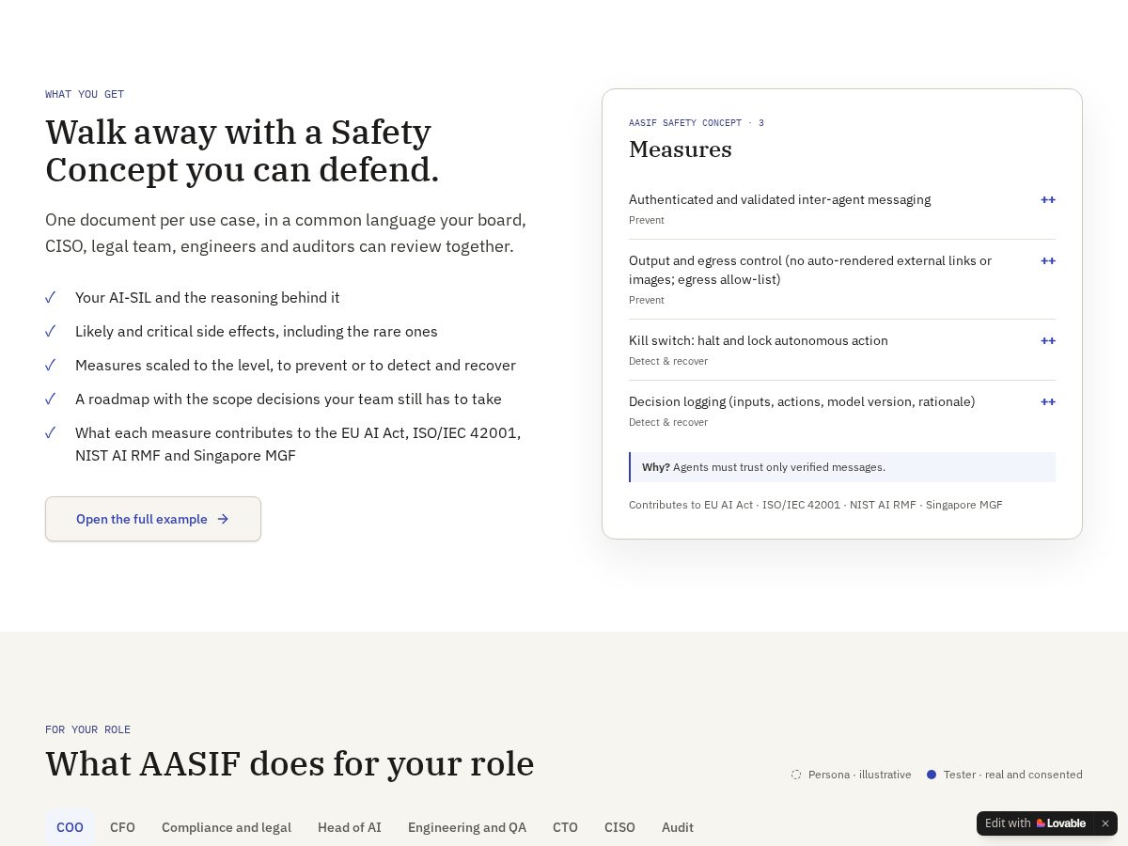The width and height of the screenshot is (1128, 846).
Task: Click 'Persona · illustrative' legend text
Action: pyautogui.click(x=860, y=775)
